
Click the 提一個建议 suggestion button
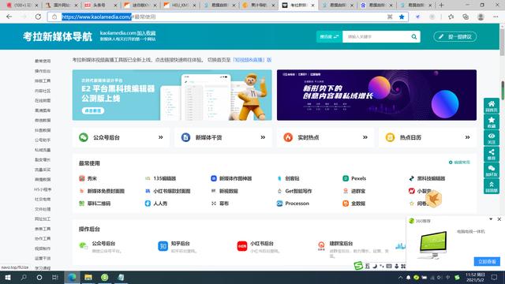(x=455, y=37)
